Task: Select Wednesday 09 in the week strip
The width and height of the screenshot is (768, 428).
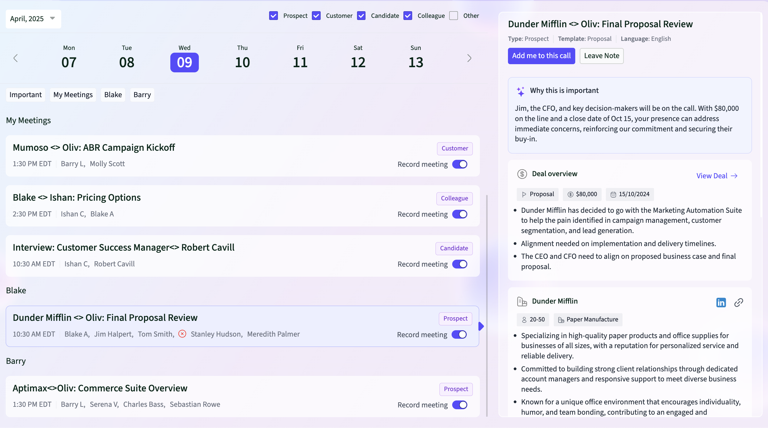Action: tap(185, 58)
